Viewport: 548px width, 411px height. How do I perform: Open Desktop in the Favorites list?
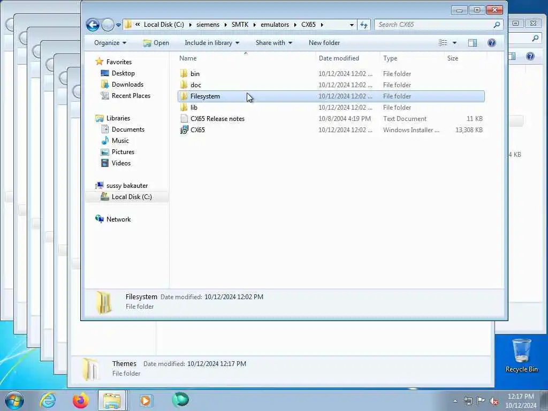pyautogui.click(x=123, y=73)
